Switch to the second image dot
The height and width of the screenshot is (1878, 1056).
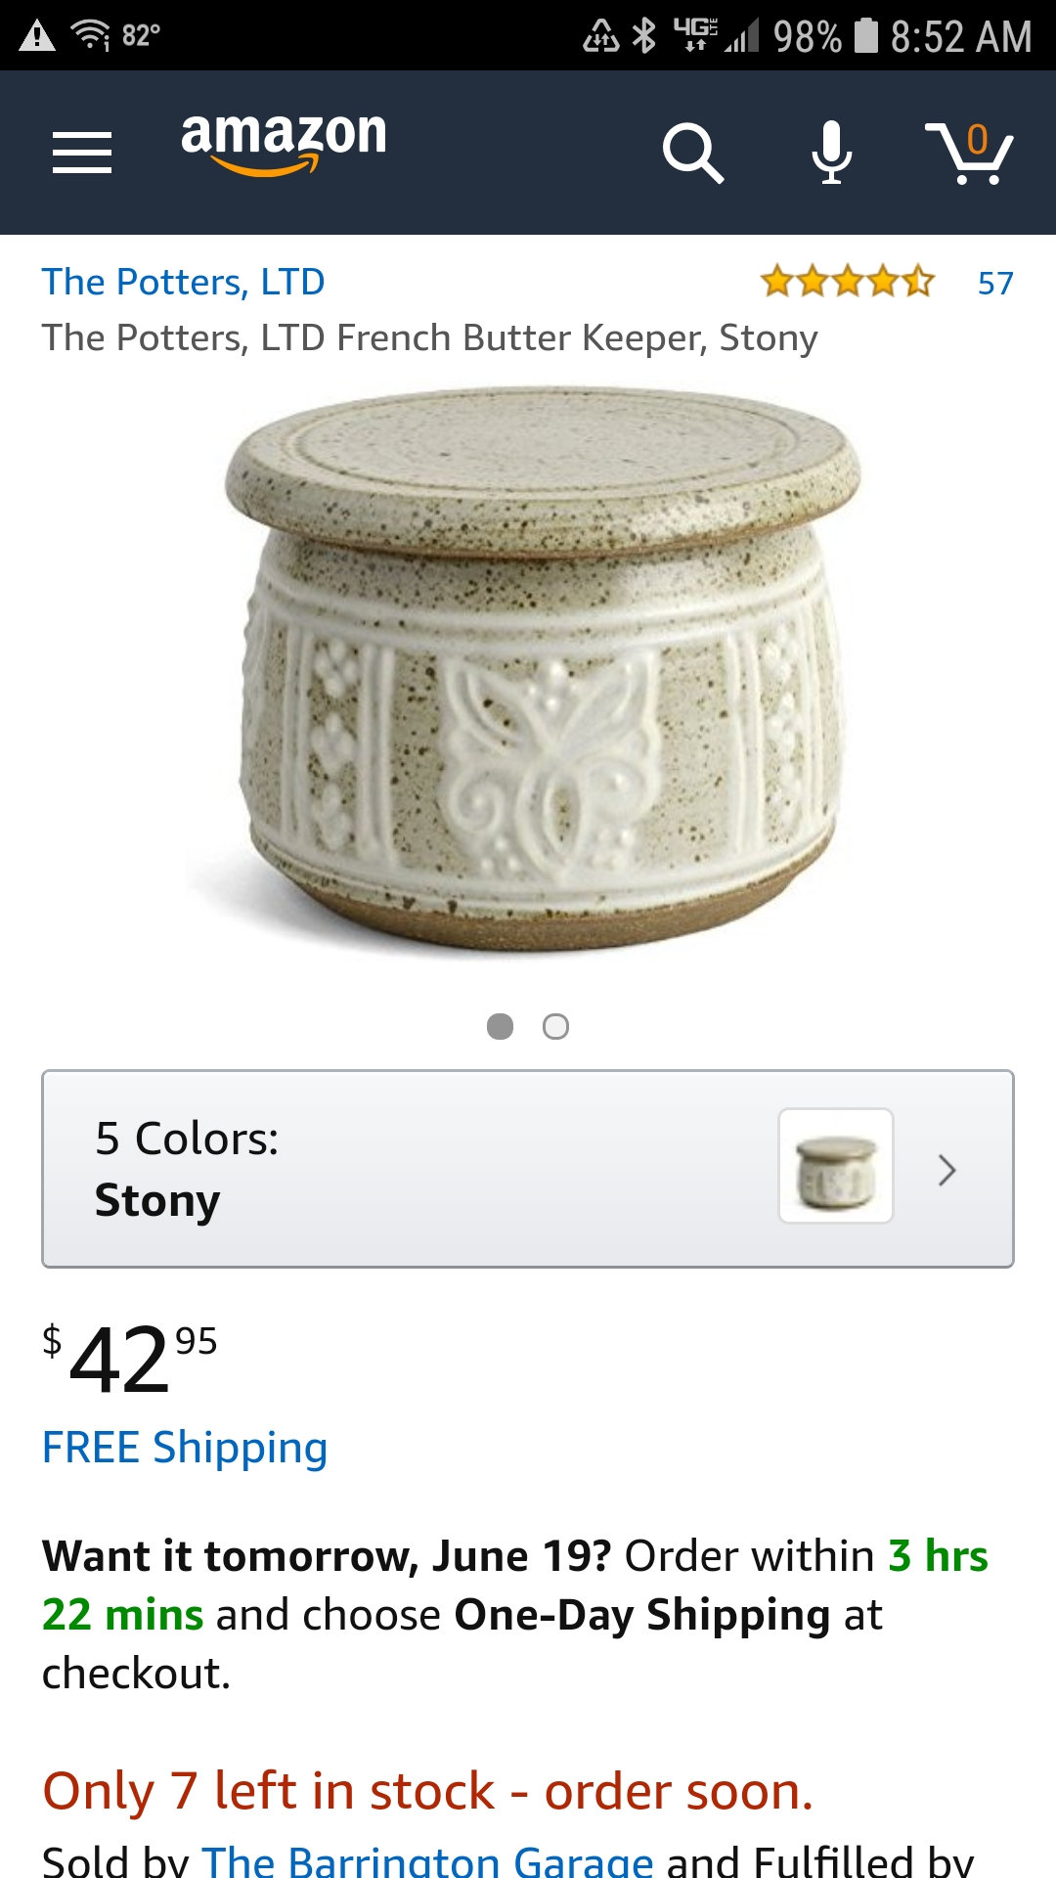(555, 1026)
